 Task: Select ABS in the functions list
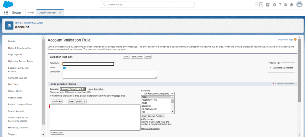tap(156, 97)
